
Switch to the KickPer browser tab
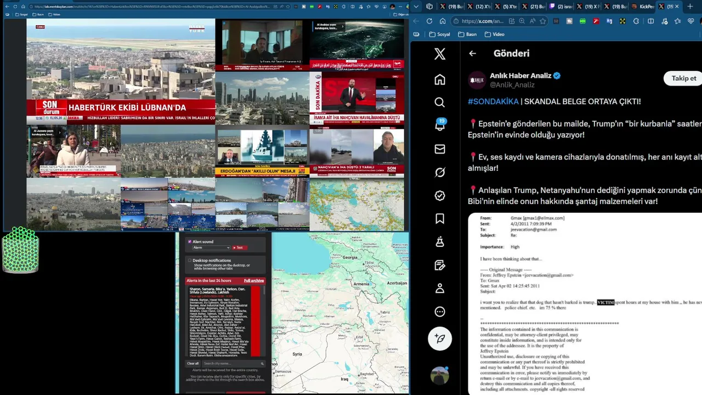[x=643, y=7]
